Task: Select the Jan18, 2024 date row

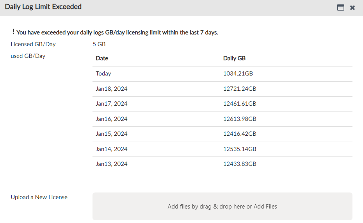Action: click(x=112, y=89)
